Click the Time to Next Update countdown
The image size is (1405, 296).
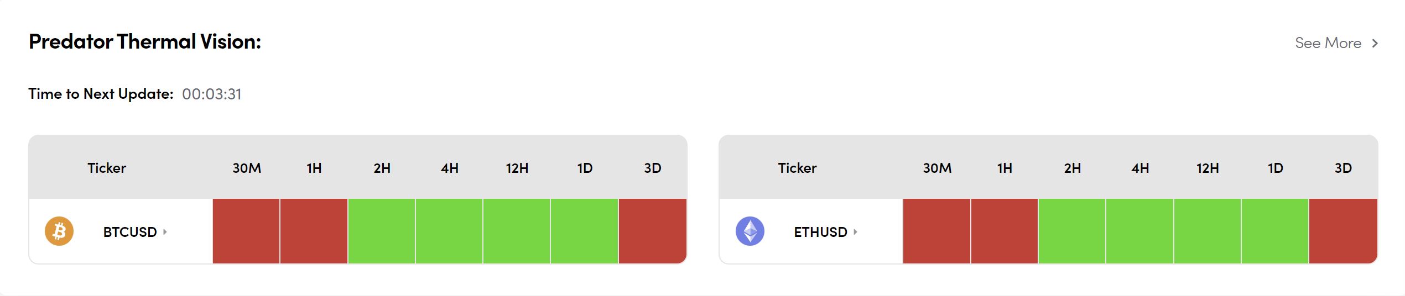pyautogui.click(x=212, y=94)
